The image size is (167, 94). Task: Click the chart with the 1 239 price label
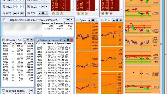click(112, 59)
